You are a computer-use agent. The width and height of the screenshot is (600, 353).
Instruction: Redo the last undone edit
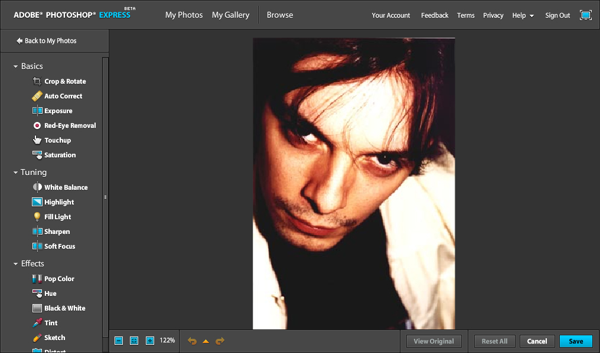(220, 341)
